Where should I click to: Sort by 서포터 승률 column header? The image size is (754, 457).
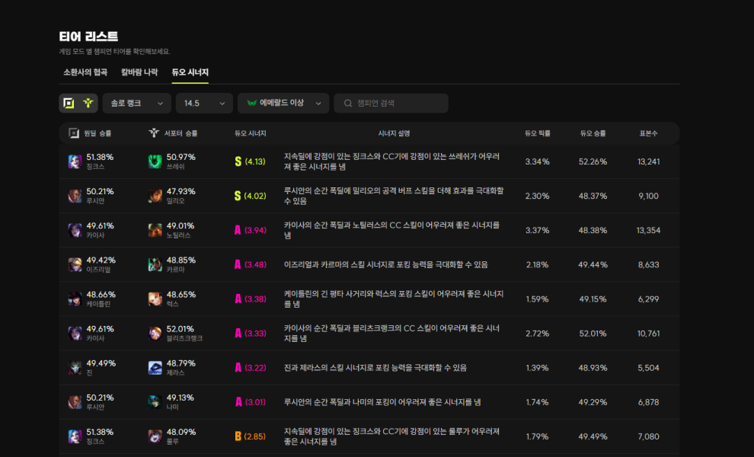click(x=181, y=133)
